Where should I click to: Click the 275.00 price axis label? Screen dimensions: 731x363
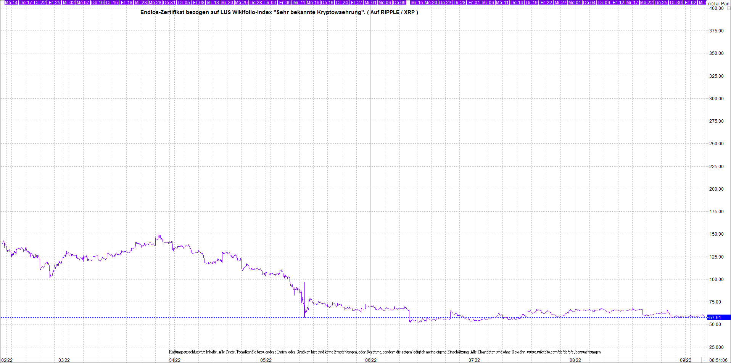pos(716,121)
